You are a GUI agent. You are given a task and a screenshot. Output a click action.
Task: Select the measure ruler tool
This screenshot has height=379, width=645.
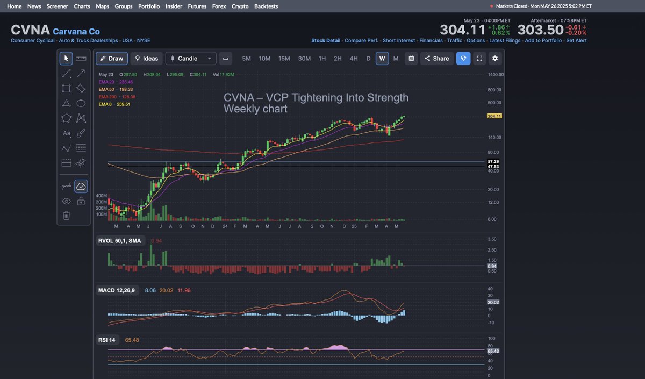click(x=81, y=58)
